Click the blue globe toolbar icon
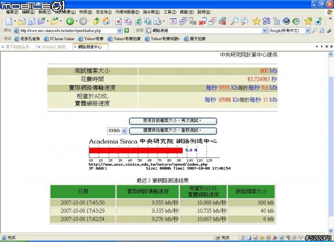 coord(286,21)
